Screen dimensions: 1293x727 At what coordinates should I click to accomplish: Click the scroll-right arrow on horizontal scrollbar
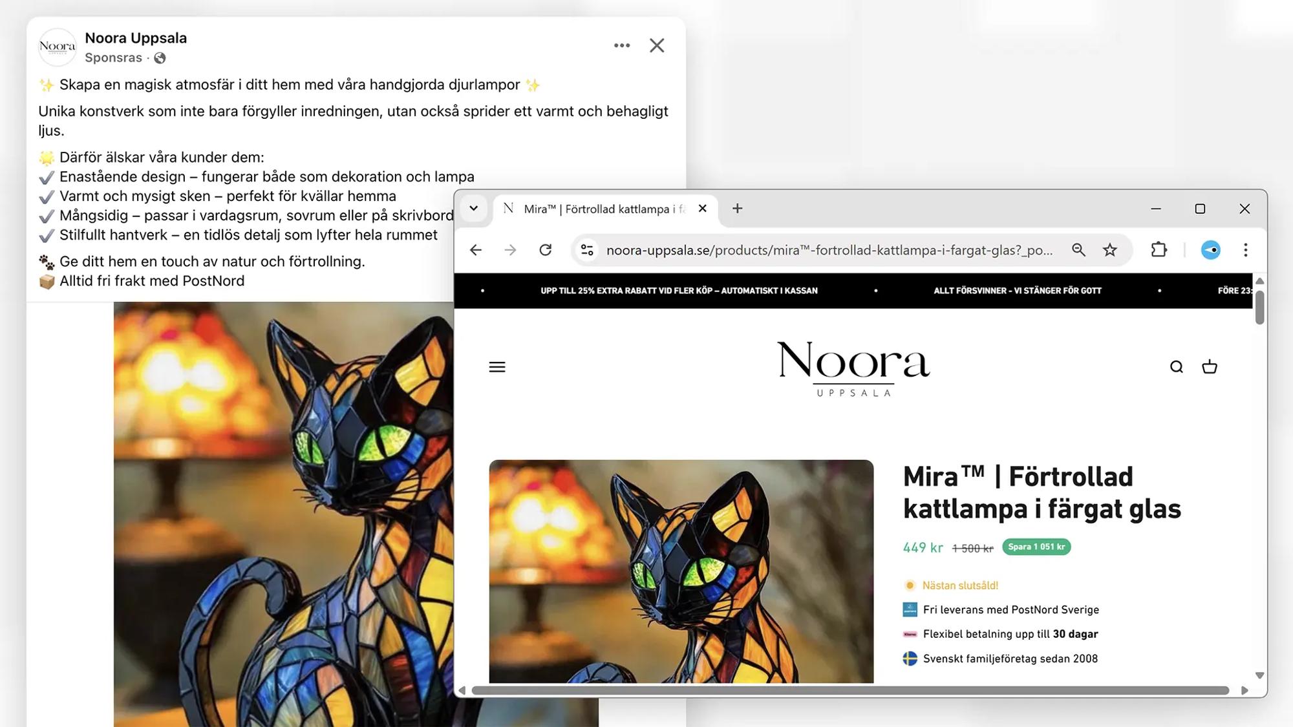1245,690
